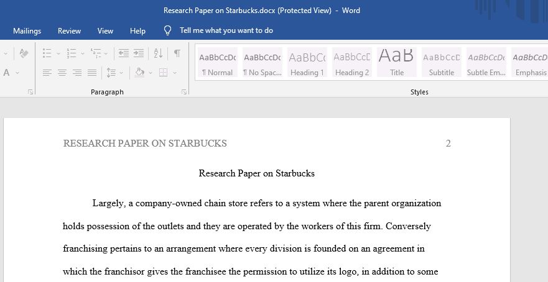548x282 pixels.
Task: Click the Tell me what you want to do box
Action: pyautogui.click(x=226, y=30)
